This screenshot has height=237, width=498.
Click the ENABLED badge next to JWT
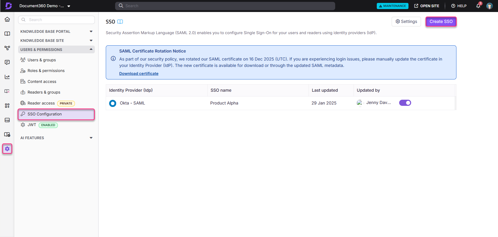pyautogui.click(x=48, y=125)
